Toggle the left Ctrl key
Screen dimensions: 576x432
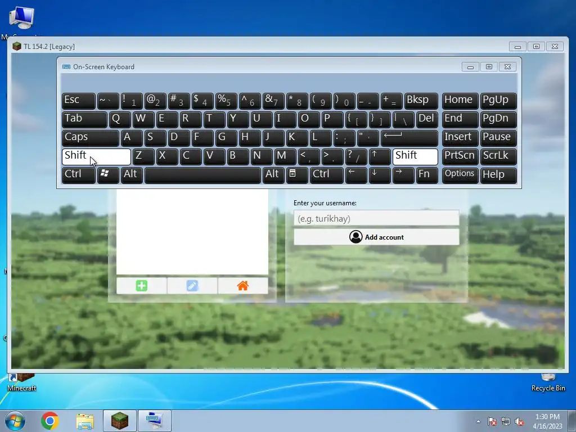click(x=79, y=175)
